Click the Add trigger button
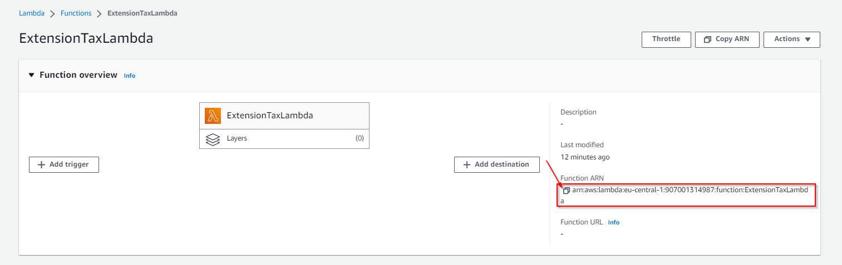Viewport: 842px width, 265px height. tap(64, 164)
